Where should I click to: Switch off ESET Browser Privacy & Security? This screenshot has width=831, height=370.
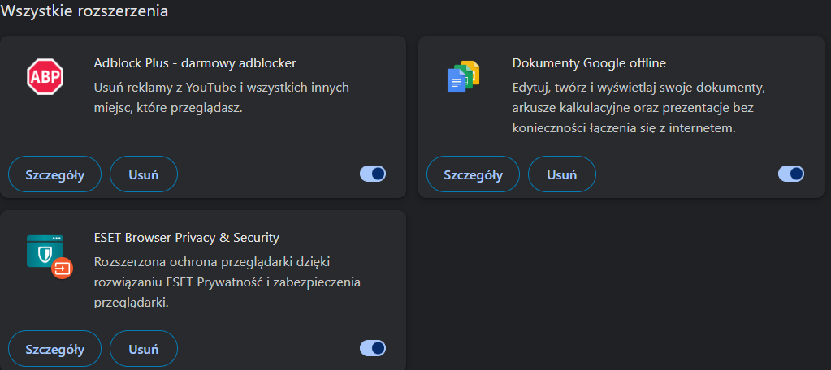click(373, 348)
